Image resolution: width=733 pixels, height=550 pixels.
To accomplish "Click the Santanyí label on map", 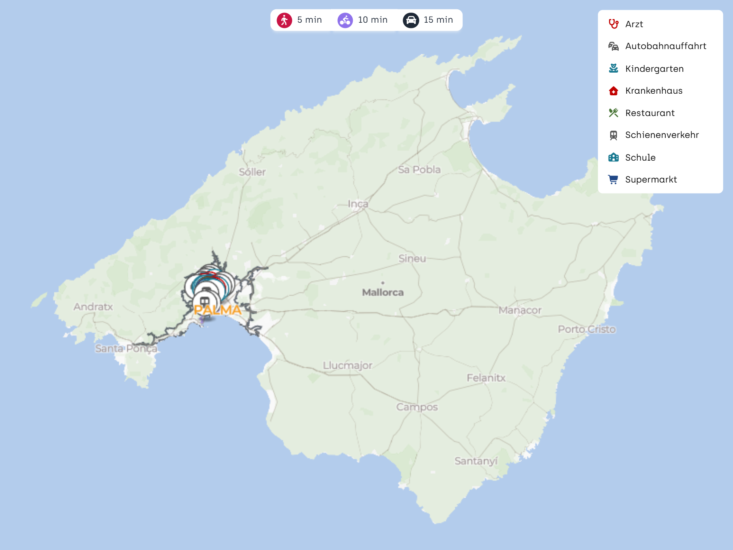I will point(476,461).
